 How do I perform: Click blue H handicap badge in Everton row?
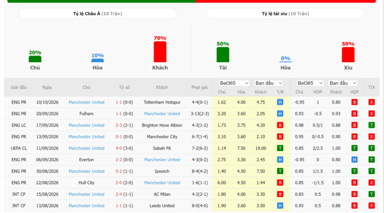coord(354,160)
